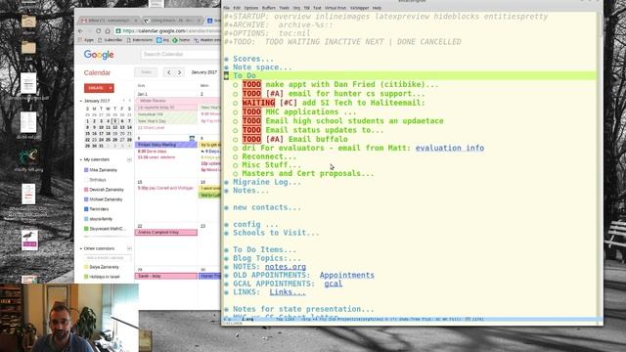Follow the evaluation info link in Emacs
Screen dimensions: 626x352
pyautogui.click(x=450, y=148)
